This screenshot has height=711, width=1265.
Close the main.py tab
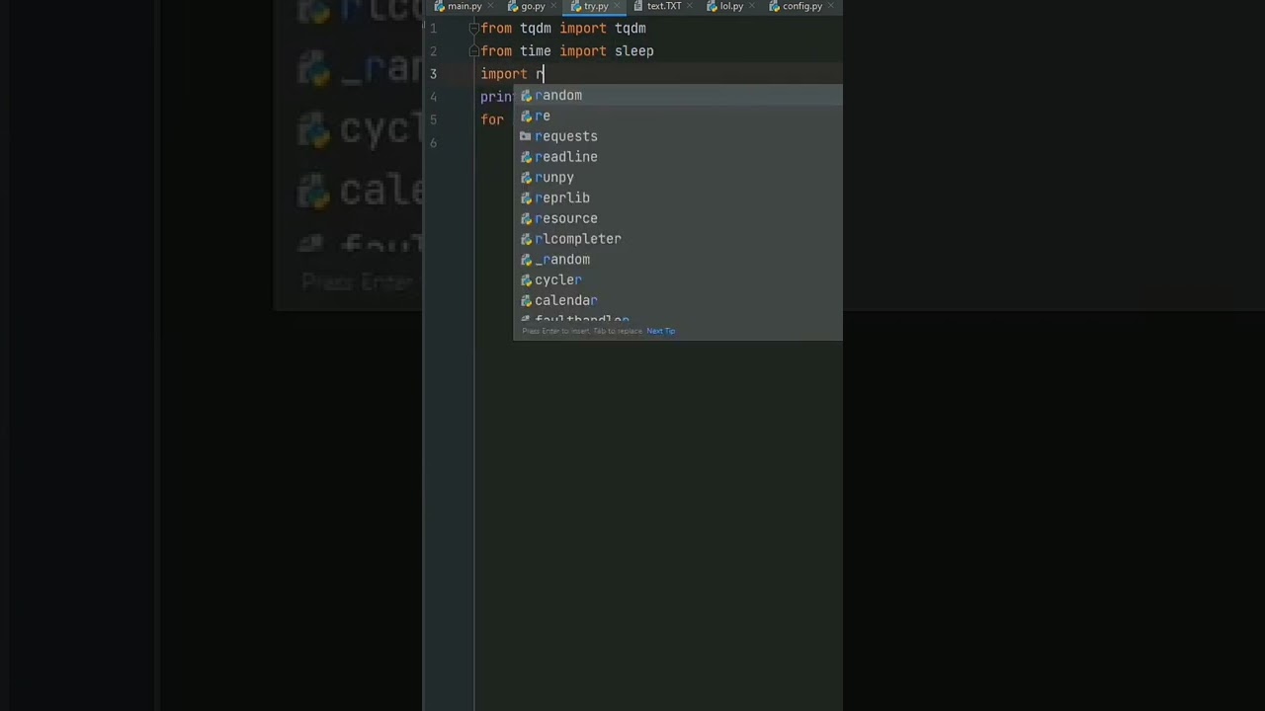coord(489,6)
